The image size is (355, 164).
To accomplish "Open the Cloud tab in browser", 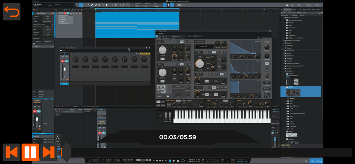I will (309, 10).
